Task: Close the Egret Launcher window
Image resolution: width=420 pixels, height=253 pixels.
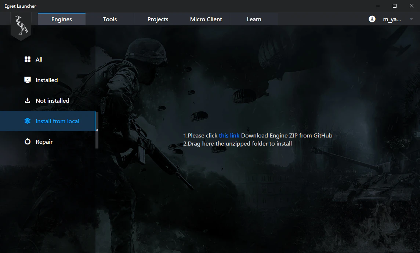Action: tap(412, 6)
